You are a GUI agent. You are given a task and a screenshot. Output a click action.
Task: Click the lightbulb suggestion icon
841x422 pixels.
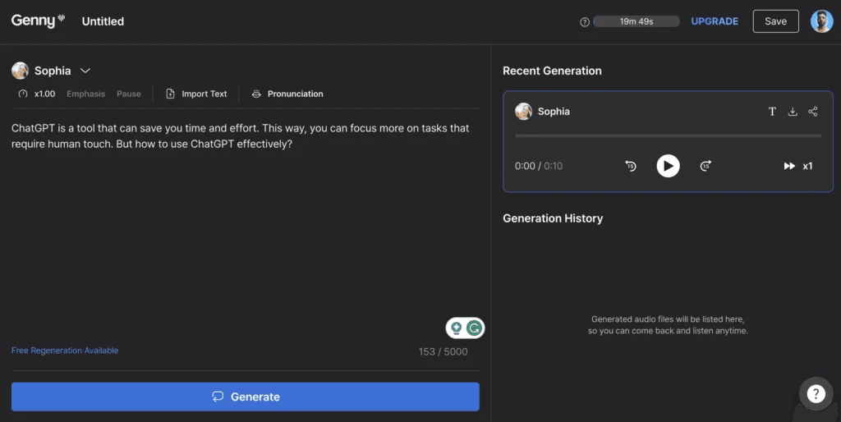coord(457,328)
